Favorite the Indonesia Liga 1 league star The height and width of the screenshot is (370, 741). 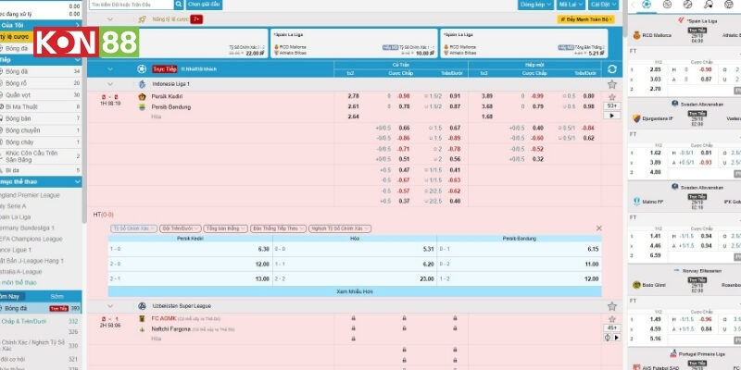pos(611,84)
